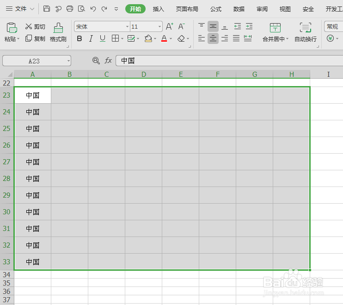The height and width of the screenshot is (305, 343).
Task: Align text to top
Action: tap(202, 26)
